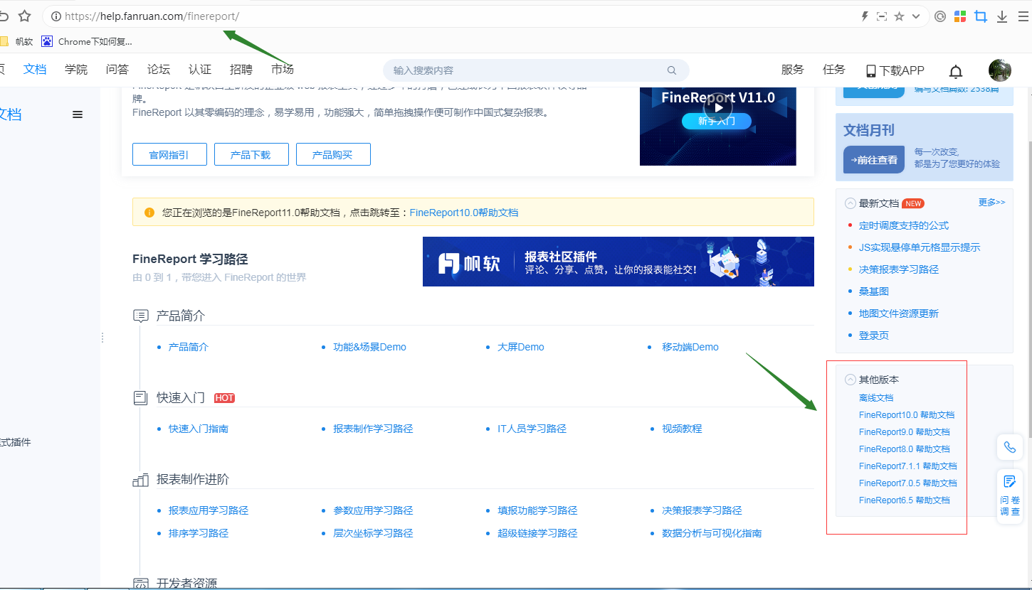Open FineReport8.0 帮助文档 link

tap(905, 449)
